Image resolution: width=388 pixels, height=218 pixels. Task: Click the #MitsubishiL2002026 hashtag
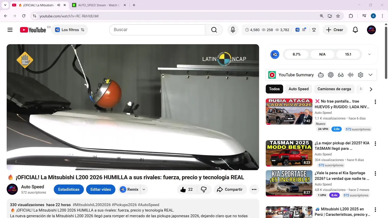click(x=92, y=205)
